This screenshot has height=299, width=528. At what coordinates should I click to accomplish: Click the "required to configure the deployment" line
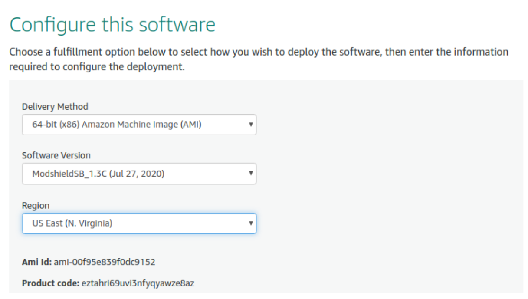point(97,68)
